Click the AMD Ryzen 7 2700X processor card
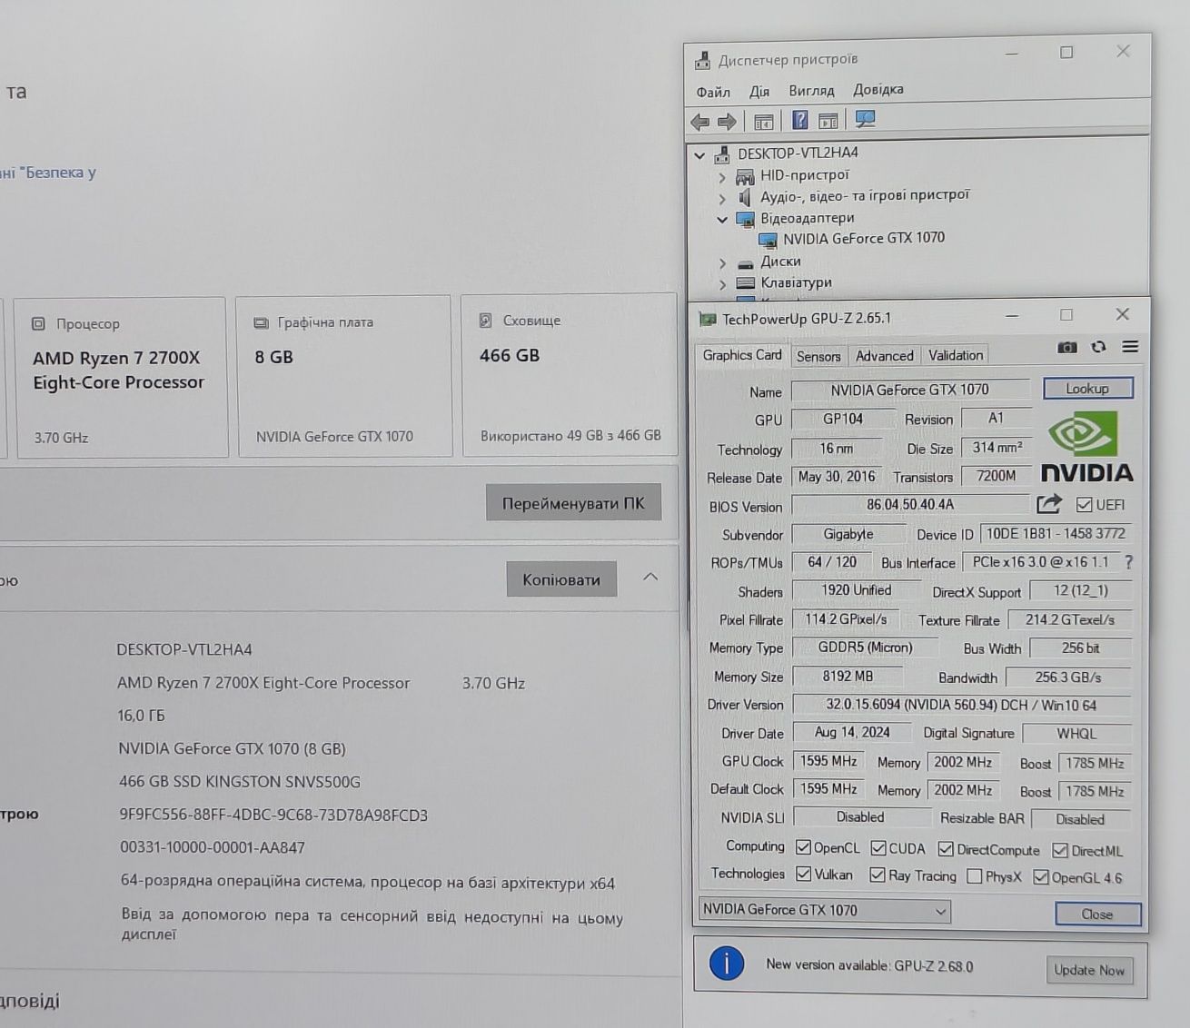 click(x=121, y=377)
